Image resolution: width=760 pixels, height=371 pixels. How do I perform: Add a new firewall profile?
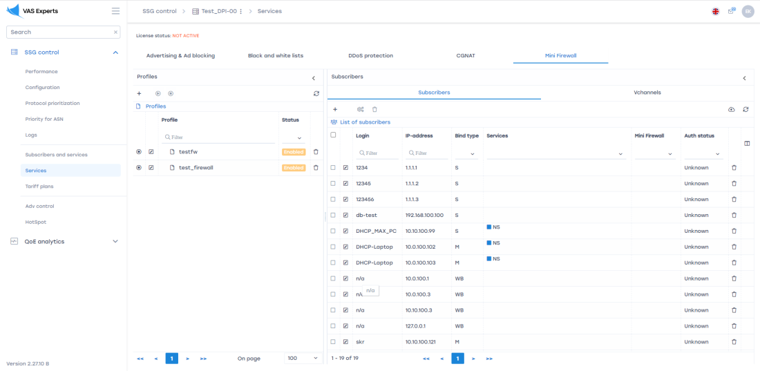139,93
